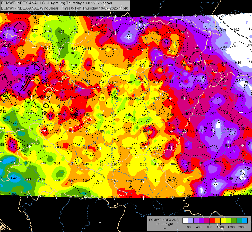Viewport: 252px width, 232px height.
Task: Click the 3.29 grid value
Action: (57, 180)
